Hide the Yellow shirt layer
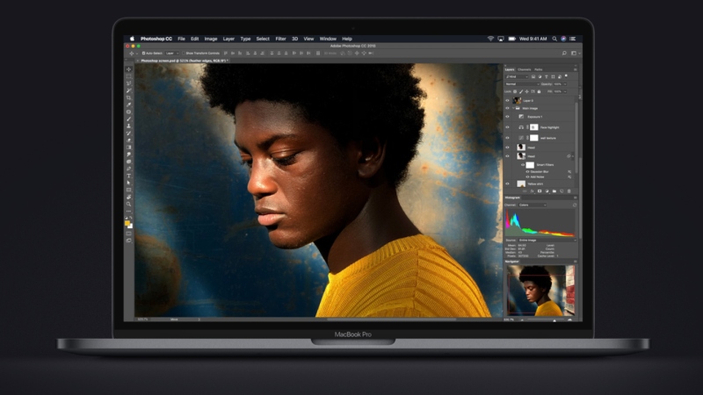This screenshot has width=703, height=395. 508,183
